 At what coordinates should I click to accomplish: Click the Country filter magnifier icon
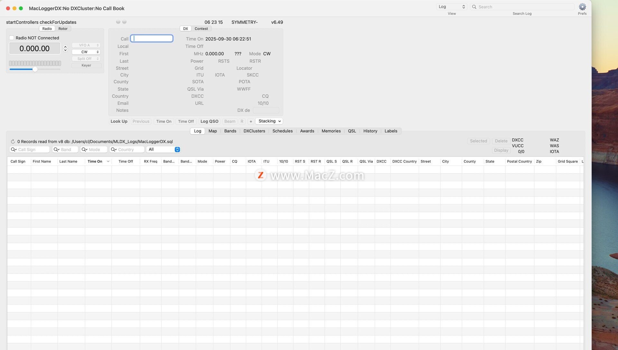tap(114, 150)
